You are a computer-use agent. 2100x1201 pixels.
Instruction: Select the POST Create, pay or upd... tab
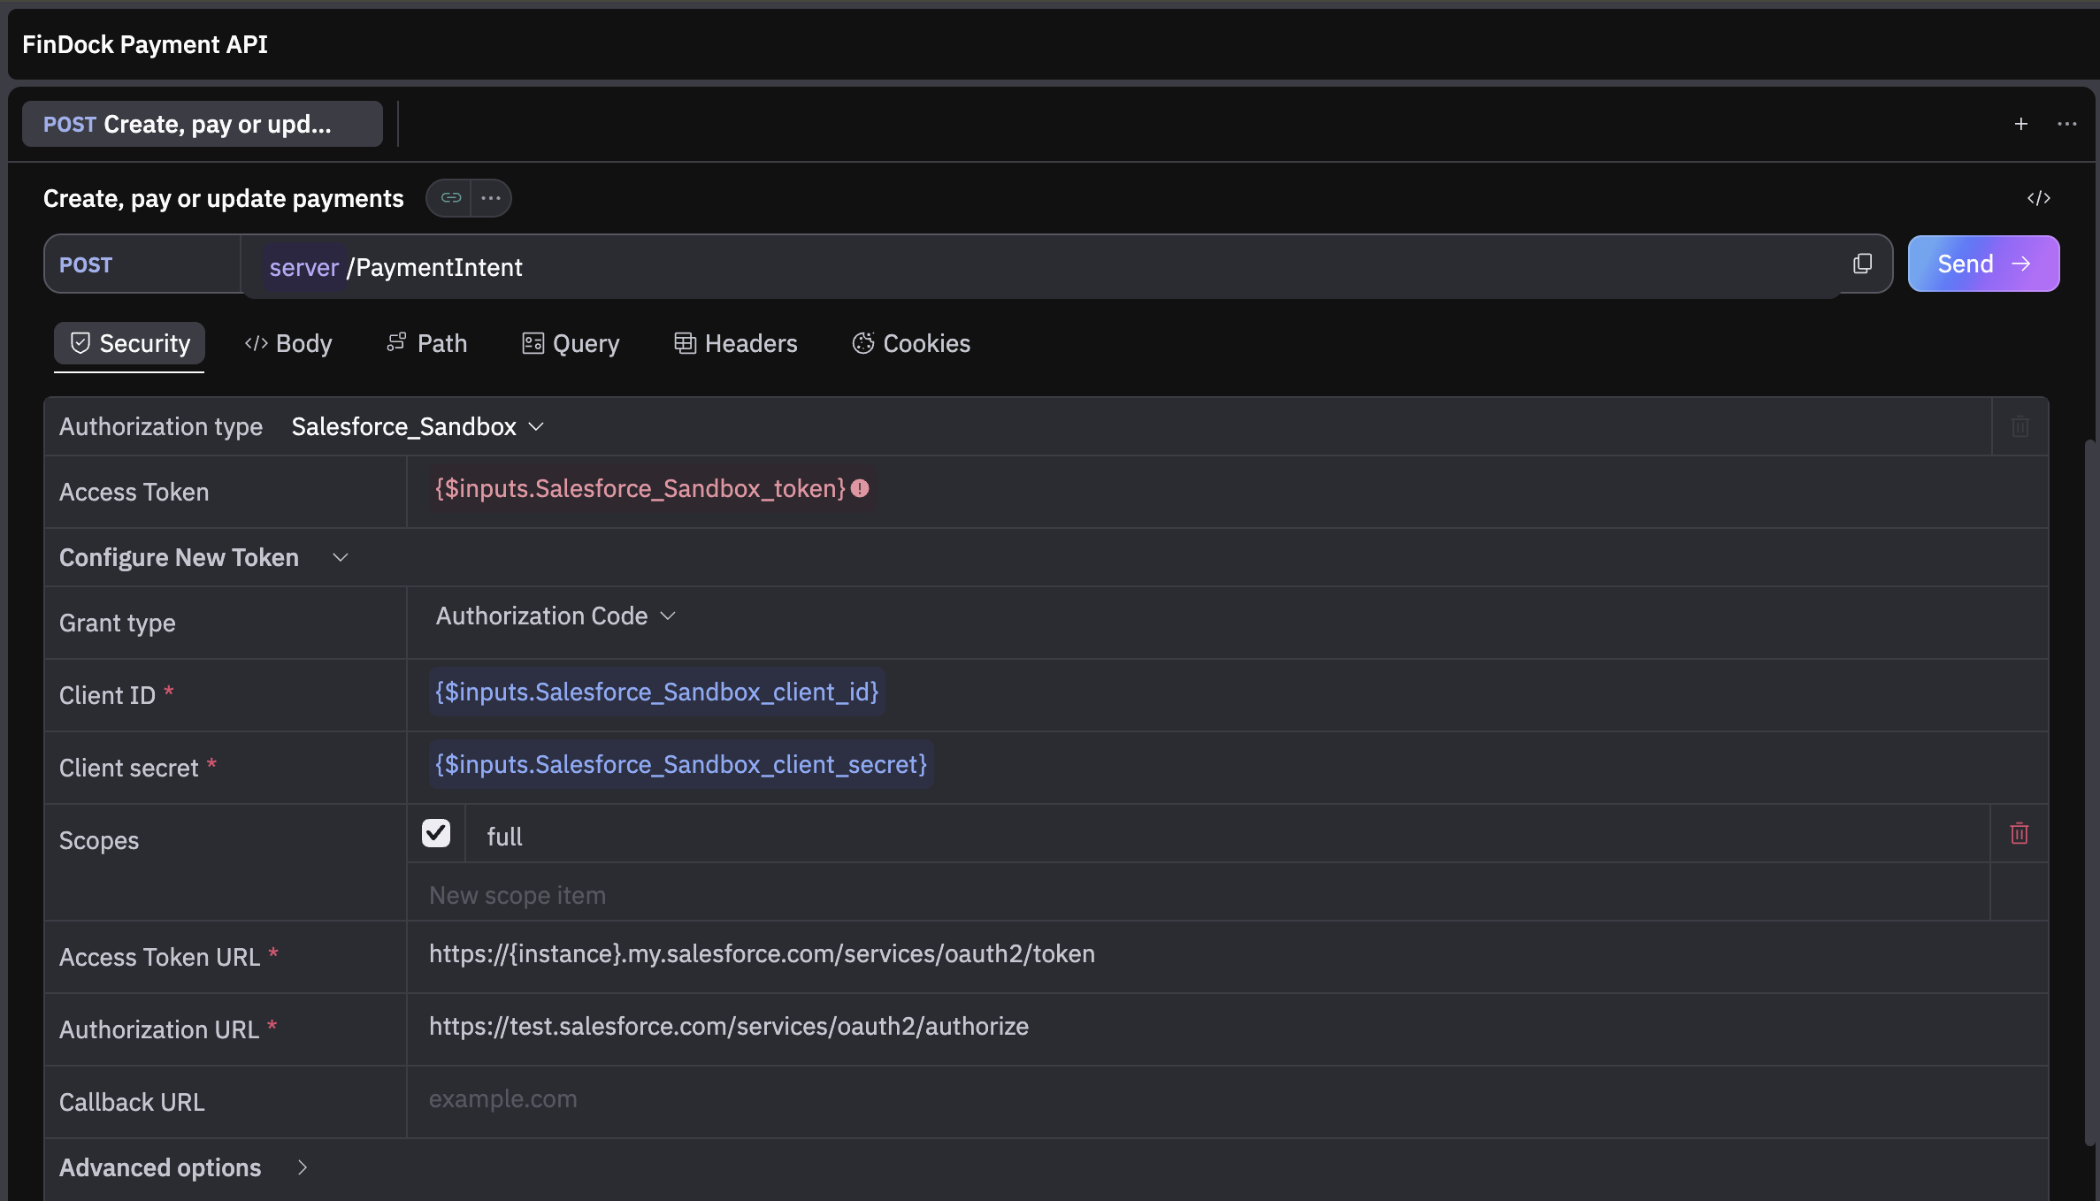tap(202, 124)
